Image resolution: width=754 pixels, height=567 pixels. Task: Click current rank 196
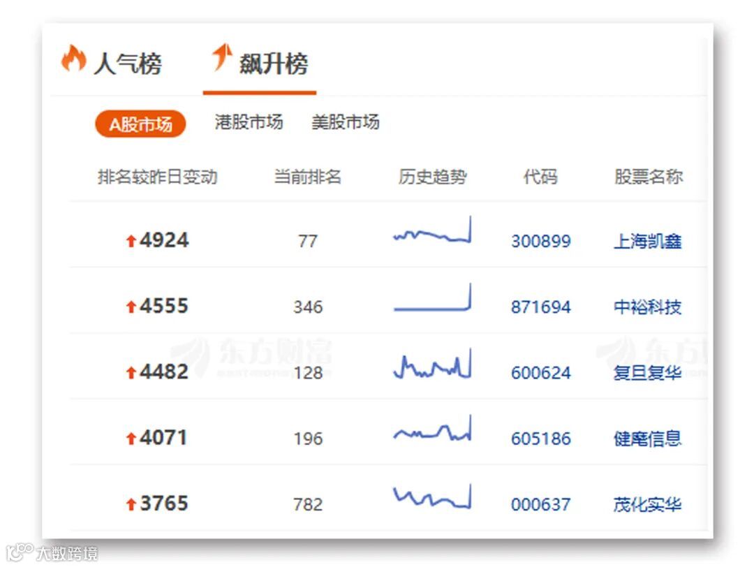(x=308, y=439)
